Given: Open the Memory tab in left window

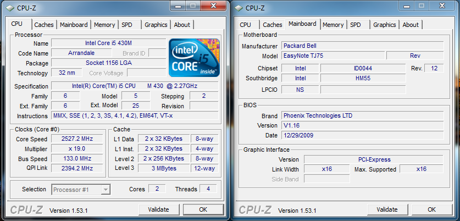Looking at the screenshot, I should click(x=104, y=25).
